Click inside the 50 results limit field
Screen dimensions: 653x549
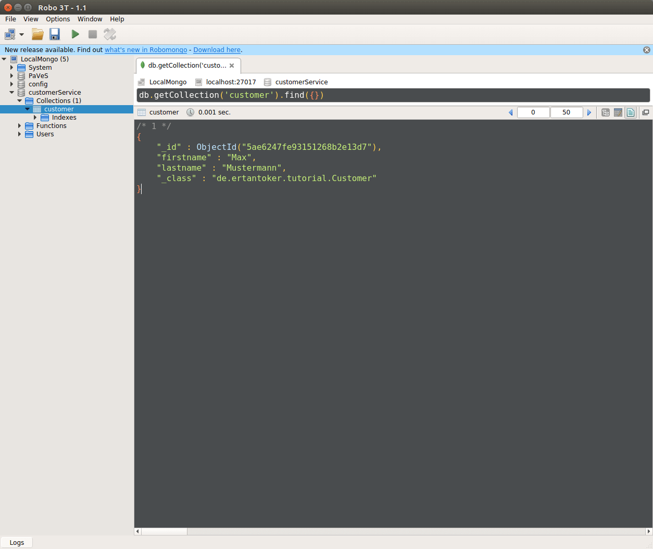567,112
